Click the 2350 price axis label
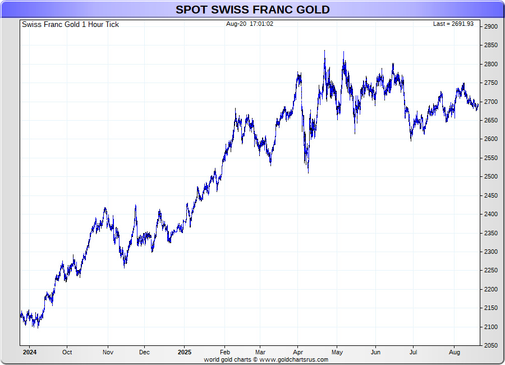Image resolution: width=505 pixels, height=365 pixels. click(x=491, y=233)
